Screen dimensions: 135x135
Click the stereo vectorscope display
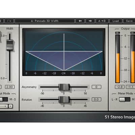[x=64, y=52]
